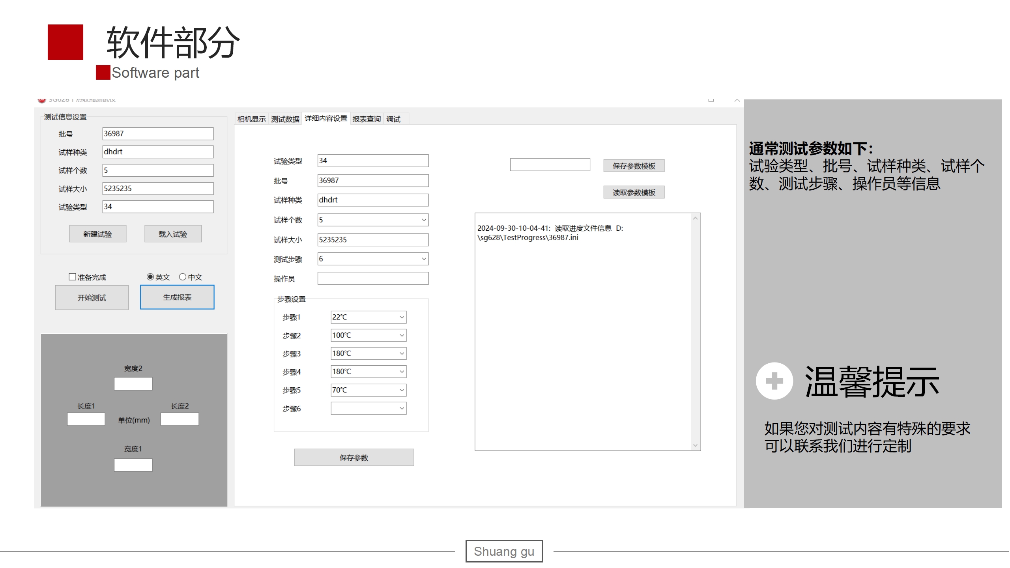The image size is (1010, 568).
Task: Switch to 相机显示 tab
Action: pos(252,119)
